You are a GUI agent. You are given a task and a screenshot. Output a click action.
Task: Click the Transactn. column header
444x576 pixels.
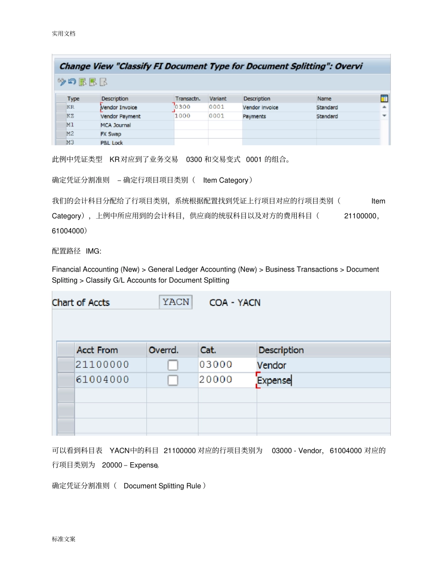[x=191, y=98]
